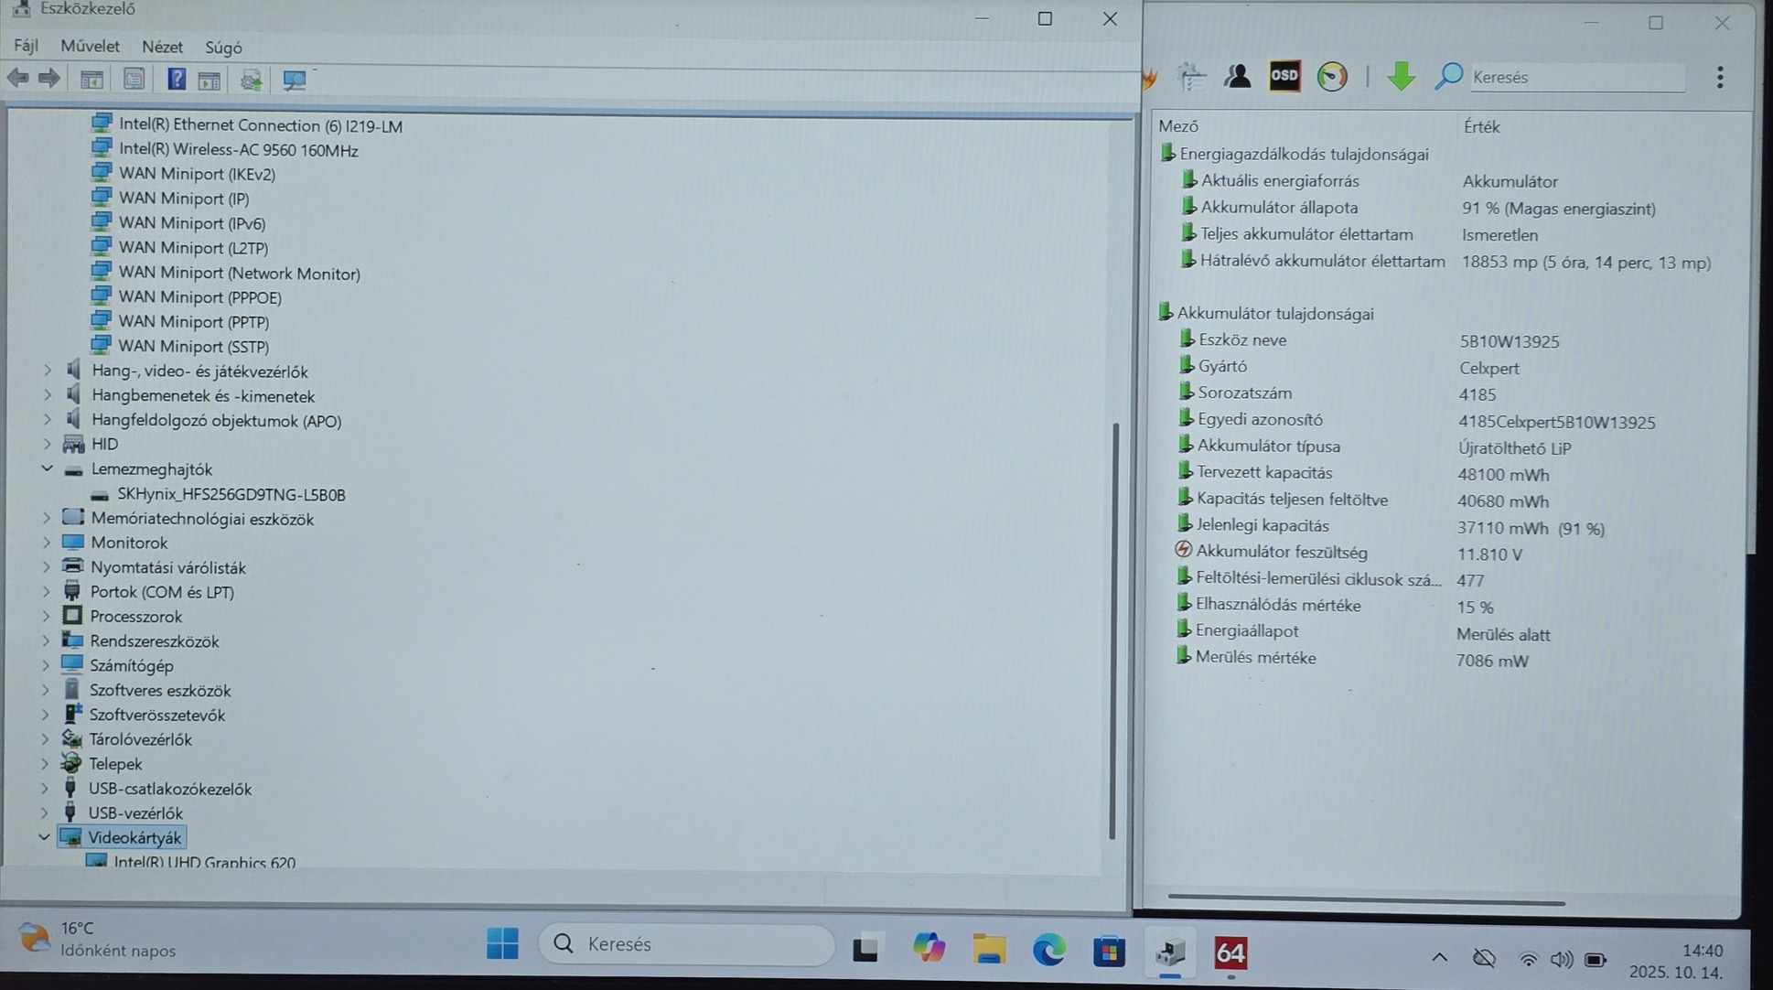The height and width of the screenshot is (990, 1773).
Task: Click the Update driver toolbar icon
Action: click(251, 81)
